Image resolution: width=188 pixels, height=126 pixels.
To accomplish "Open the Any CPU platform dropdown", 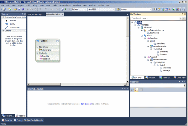I will pyautogui.click(x=114, y=9).
